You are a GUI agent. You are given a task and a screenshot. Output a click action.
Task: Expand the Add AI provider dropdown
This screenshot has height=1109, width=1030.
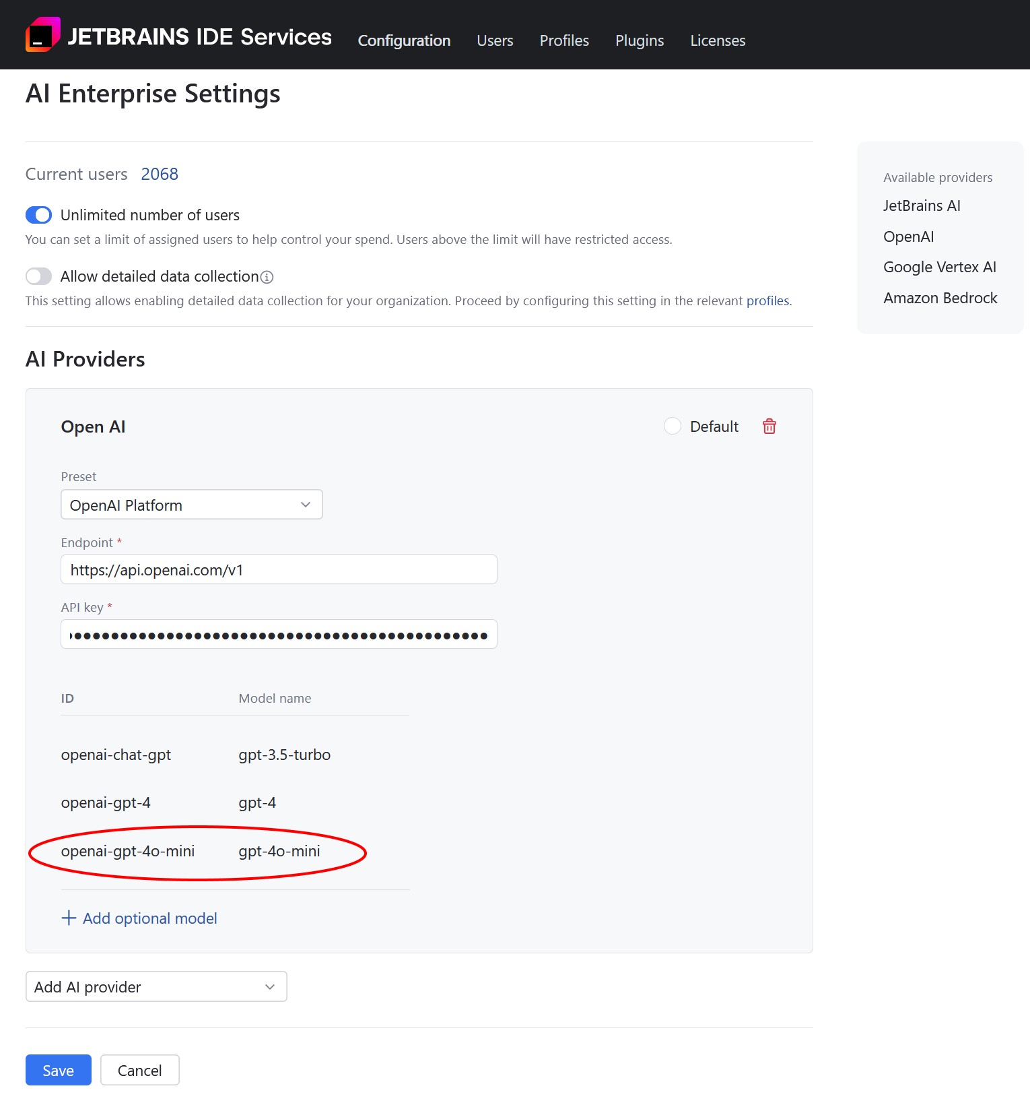pyautogui.click(x=156, y=986)
